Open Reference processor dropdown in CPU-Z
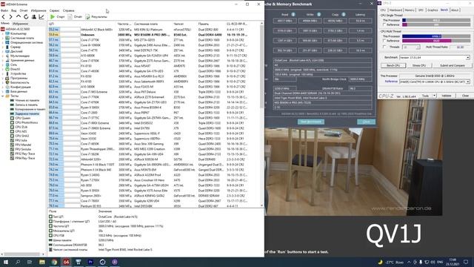Screen dimensions: 474x267 point(468,82)
